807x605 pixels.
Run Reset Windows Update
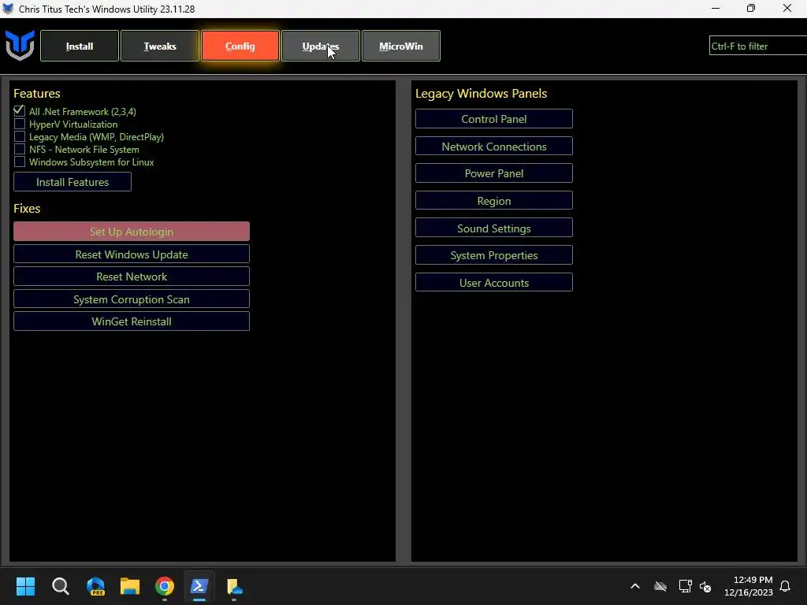132,254
